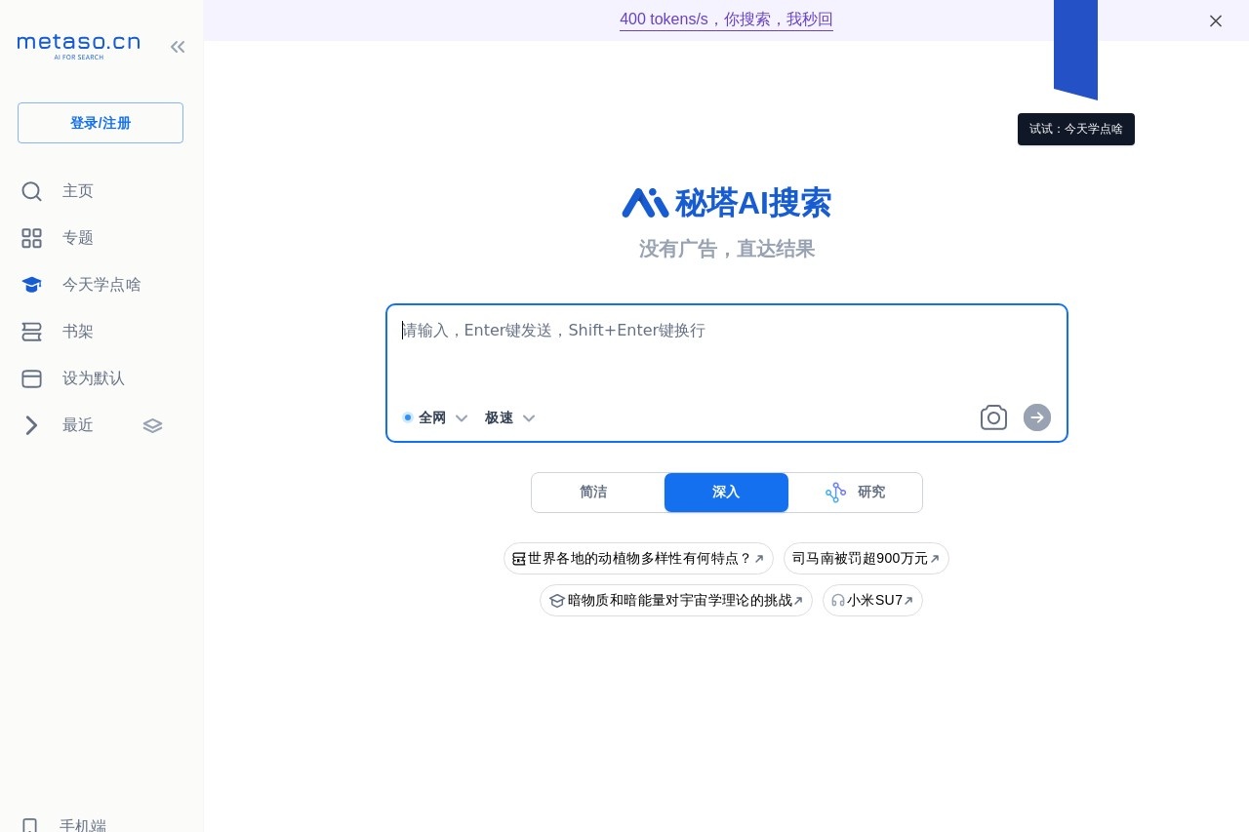Expand the 最近 recent list
The height and width of the screenshot is (832, 1249).
[x=31, y=425]
